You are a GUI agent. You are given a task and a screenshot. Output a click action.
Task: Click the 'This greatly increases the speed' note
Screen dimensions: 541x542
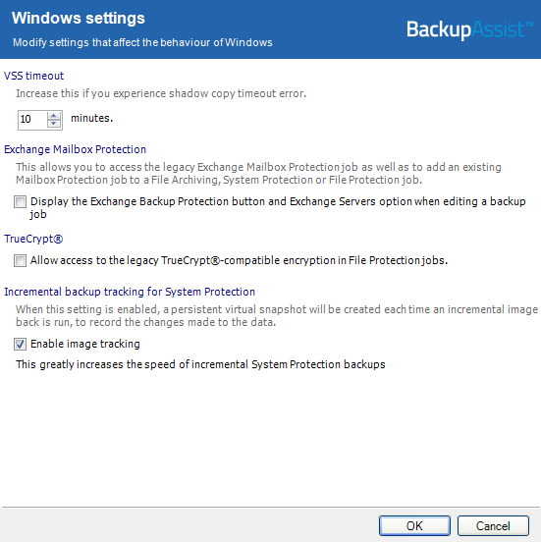click(x=200, y=364)
